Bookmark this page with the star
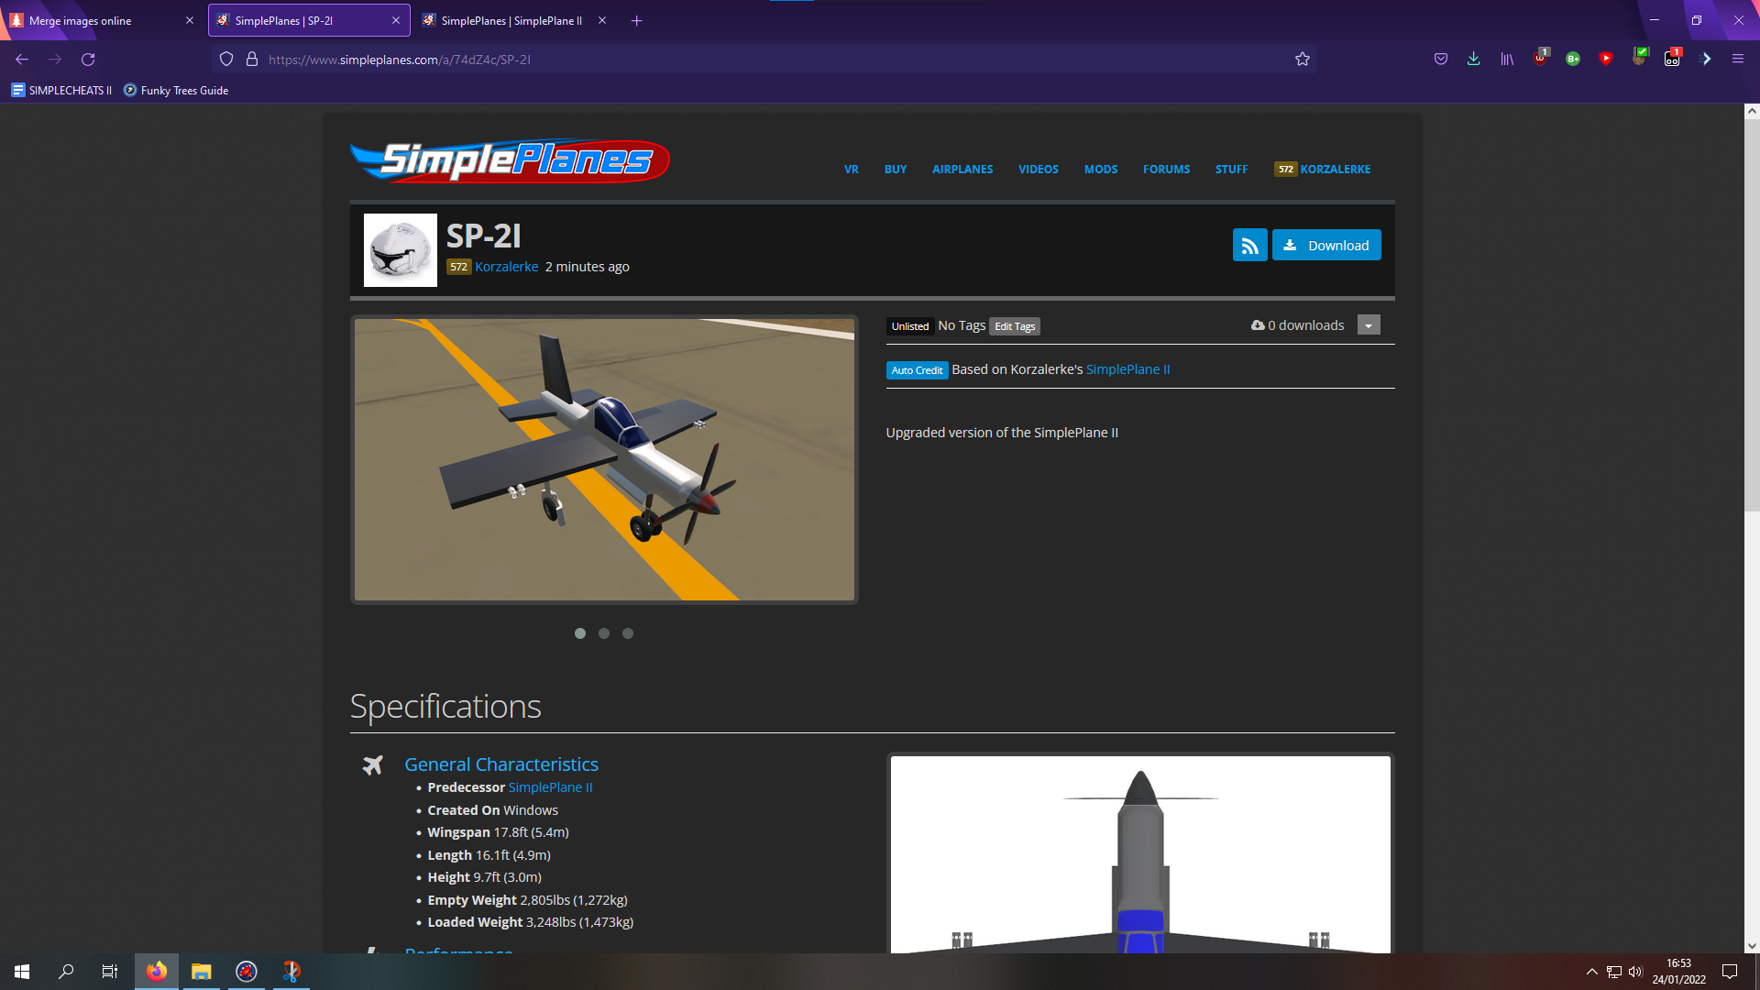Screen dimensions: 1760x990 (1303, 60)
